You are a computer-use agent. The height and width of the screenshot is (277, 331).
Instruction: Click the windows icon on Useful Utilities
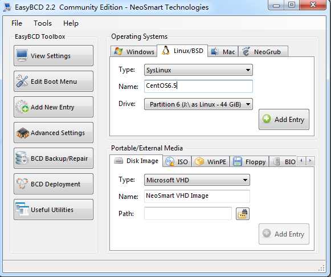pos(22,209)
